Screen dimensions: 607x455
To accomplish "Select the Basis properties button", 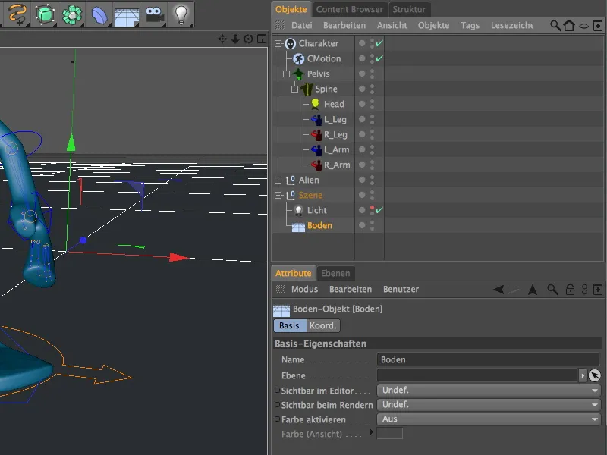I will 290,326.
